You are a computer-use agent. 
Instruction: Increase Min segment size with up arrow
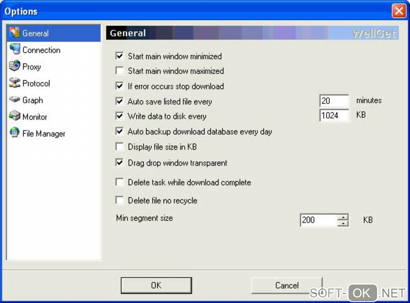coord(343,217)
